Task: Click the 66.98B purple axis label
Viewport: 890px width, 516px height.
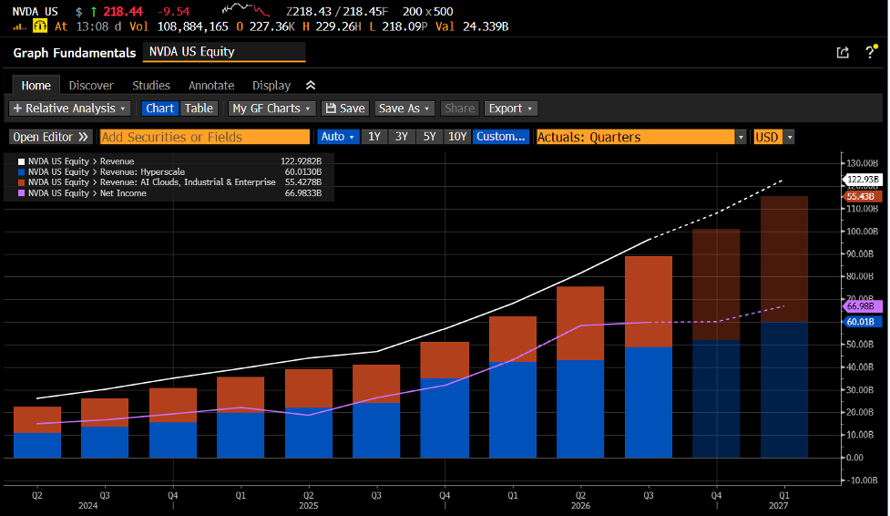Action: (x=863, y=306)
